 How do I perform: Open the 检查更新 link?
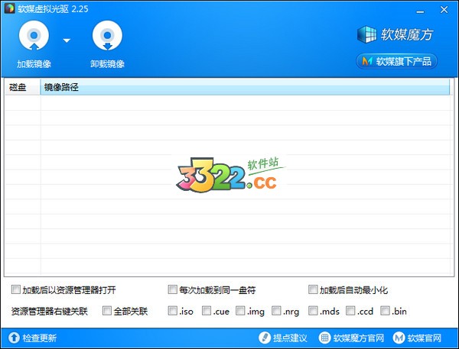point(40,338)
